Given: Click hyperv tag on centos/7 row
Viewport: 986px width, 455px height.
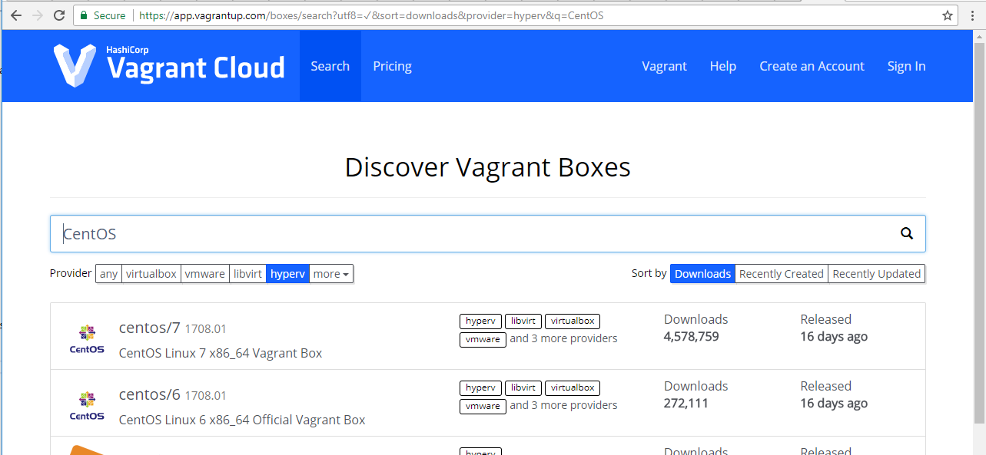Looking at the screenshot, I should click(481, 321).
